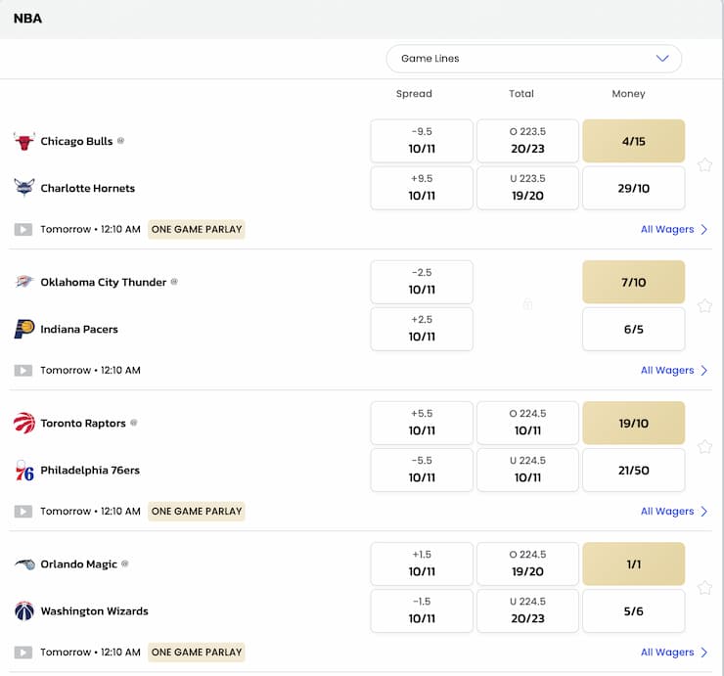Viewport: 724px width, 676px height.
Task: Favorite the Magic vs Wizards game star
Action: coord(704,587)
